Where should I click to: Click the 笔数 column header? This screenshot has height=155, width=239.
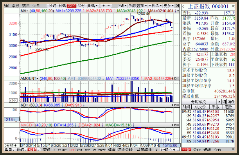(x=228, y=107)
